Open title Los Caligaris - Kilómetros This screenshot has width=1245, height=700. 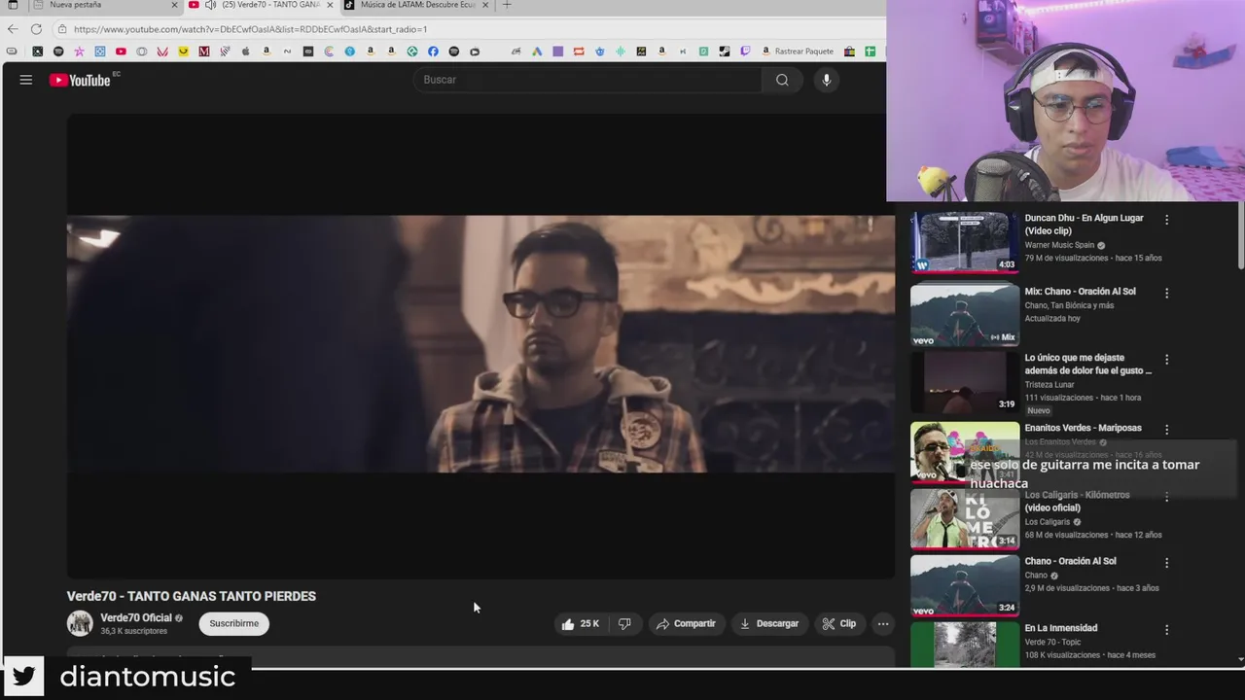click(1077, 501)
